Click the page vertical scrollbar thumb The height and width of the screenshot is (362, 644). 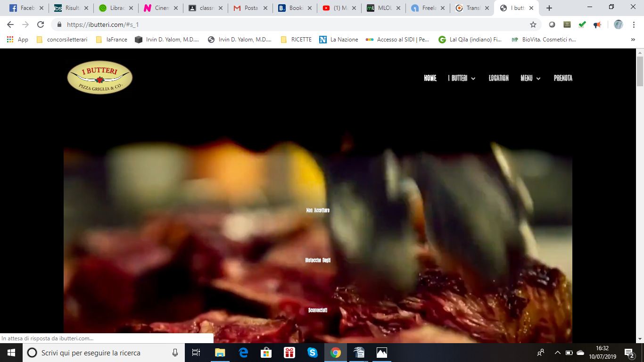(640, 71)
